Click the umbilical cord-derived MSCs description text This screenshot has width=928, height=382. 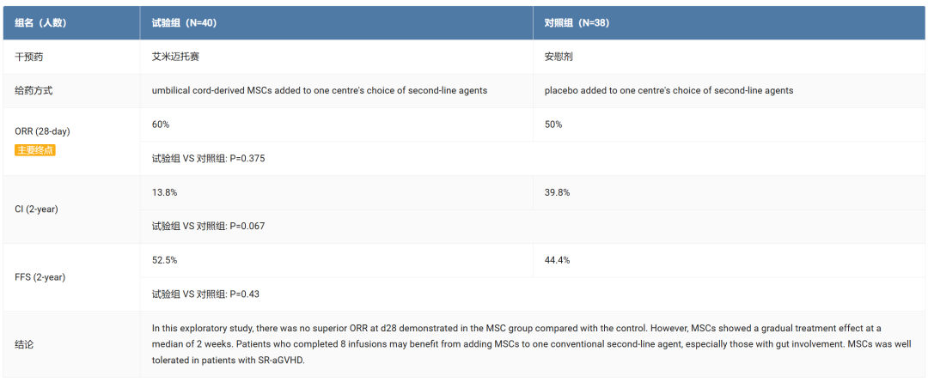pyautogui.click(x=320, y=90)
